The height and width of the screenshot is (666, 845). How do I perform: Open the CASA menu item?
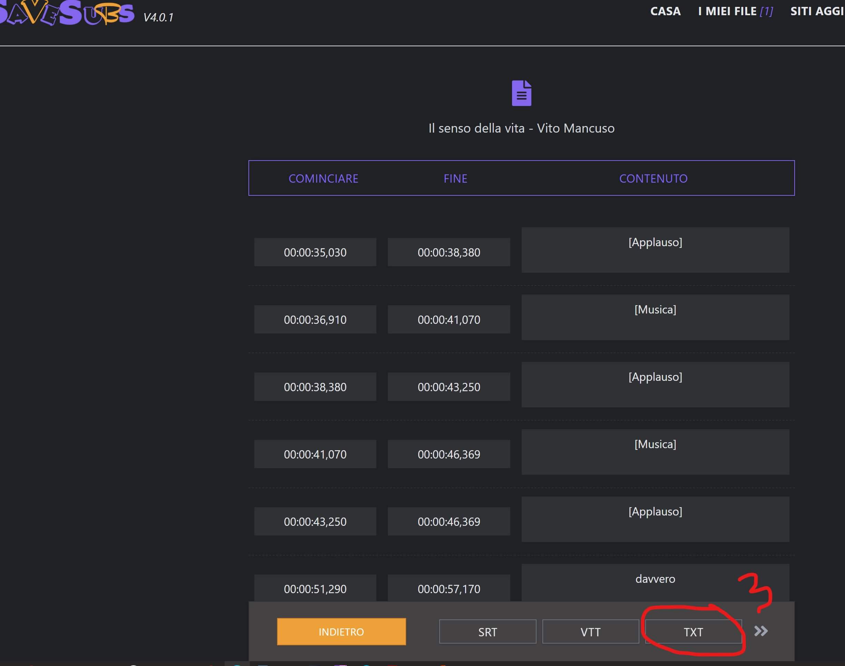(x=665, y=11)
